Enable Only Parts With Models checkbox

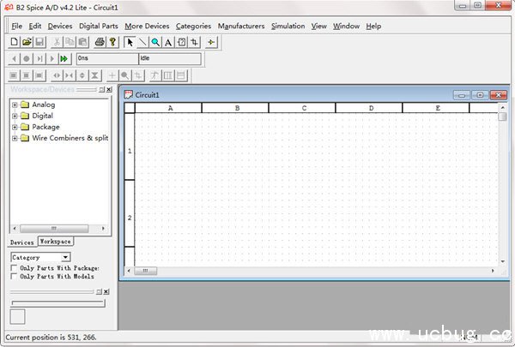click(14, 277)
